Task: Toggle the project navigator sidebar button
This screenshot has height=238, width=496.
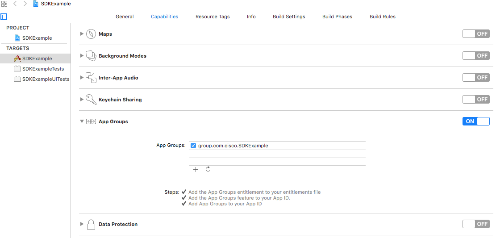Action: 4,17
